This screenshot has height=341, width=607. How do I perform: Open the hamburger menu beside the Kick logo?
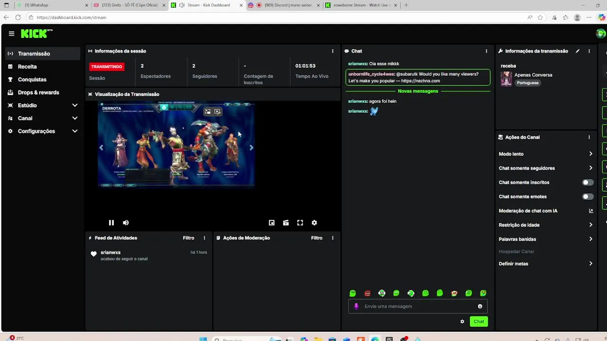point(11,34)
